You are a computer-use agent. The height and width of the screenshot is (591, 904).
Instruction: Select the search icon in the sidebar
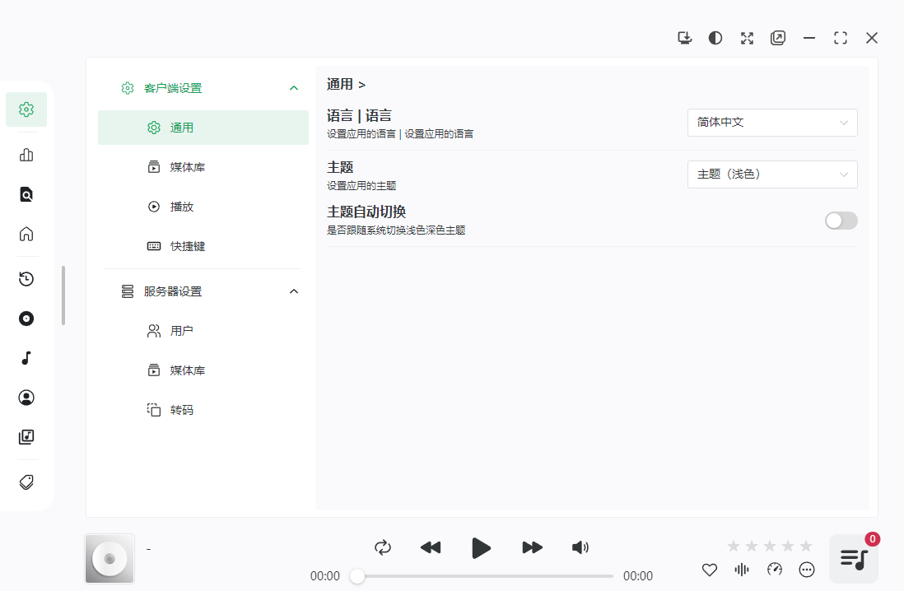pyautogui.click(x=26, y=193)
